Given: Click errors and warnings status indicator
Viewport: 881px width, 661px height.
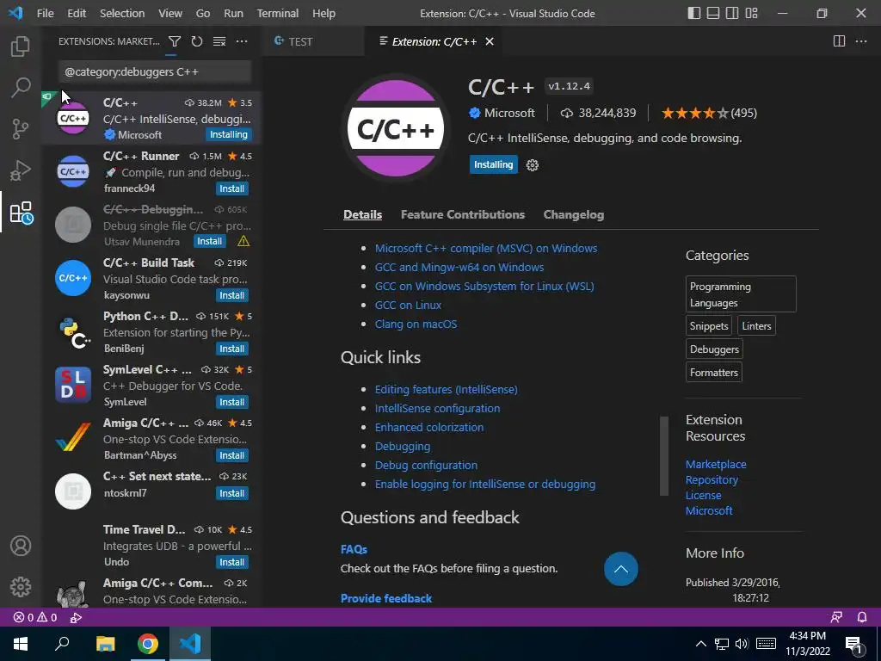Looking at the screenshot, I should pos(35,617).
